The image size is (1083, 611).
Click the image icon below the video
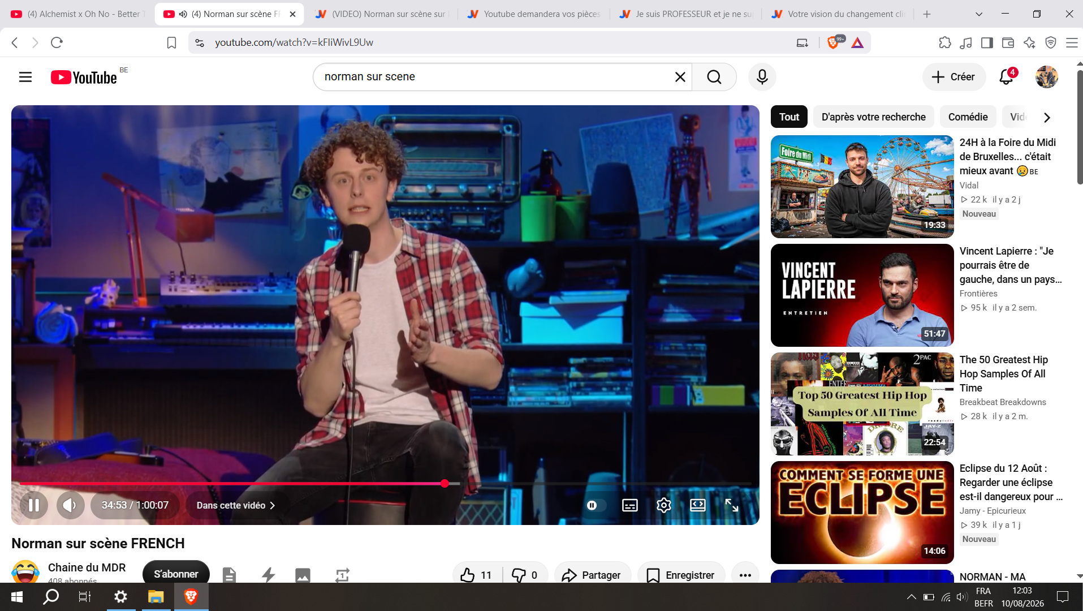(303, 575)
